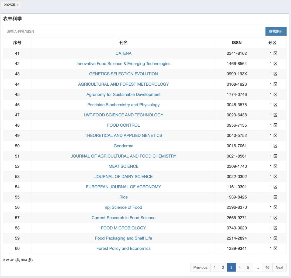The width and height of the screenshot is (291, 278).
Task: Open the Rice journal link
Action: (x=123, y=197)
